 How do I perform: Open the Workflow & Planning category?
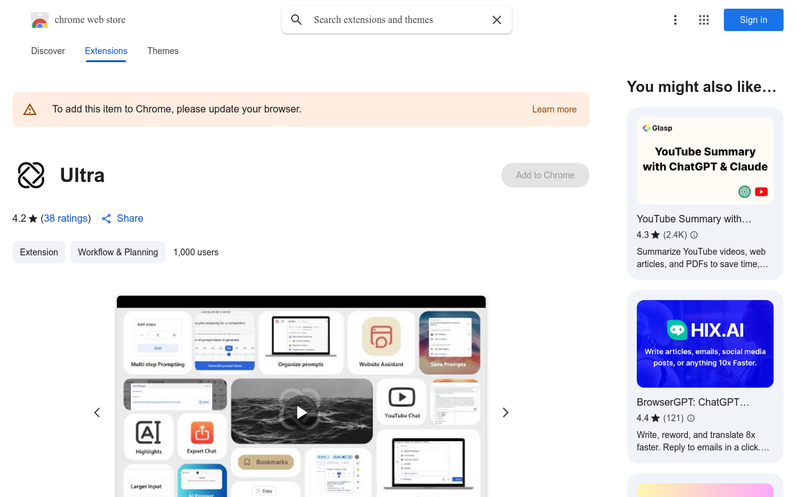coord(118,252)
